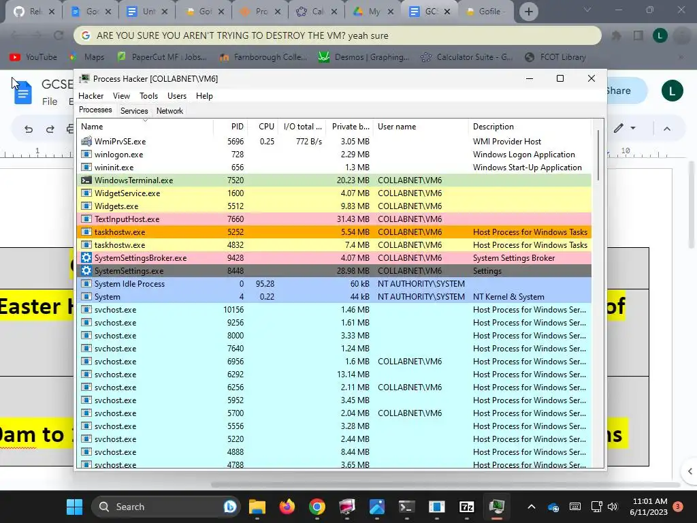Open a new Chrome tab

point(528,12)
